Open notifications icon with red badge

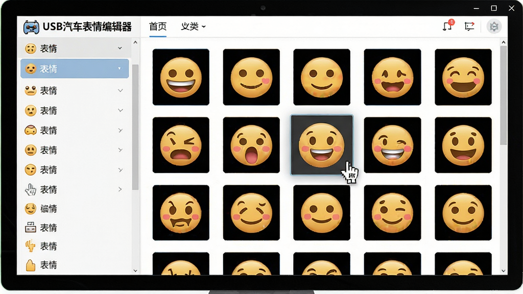point(448,26)
